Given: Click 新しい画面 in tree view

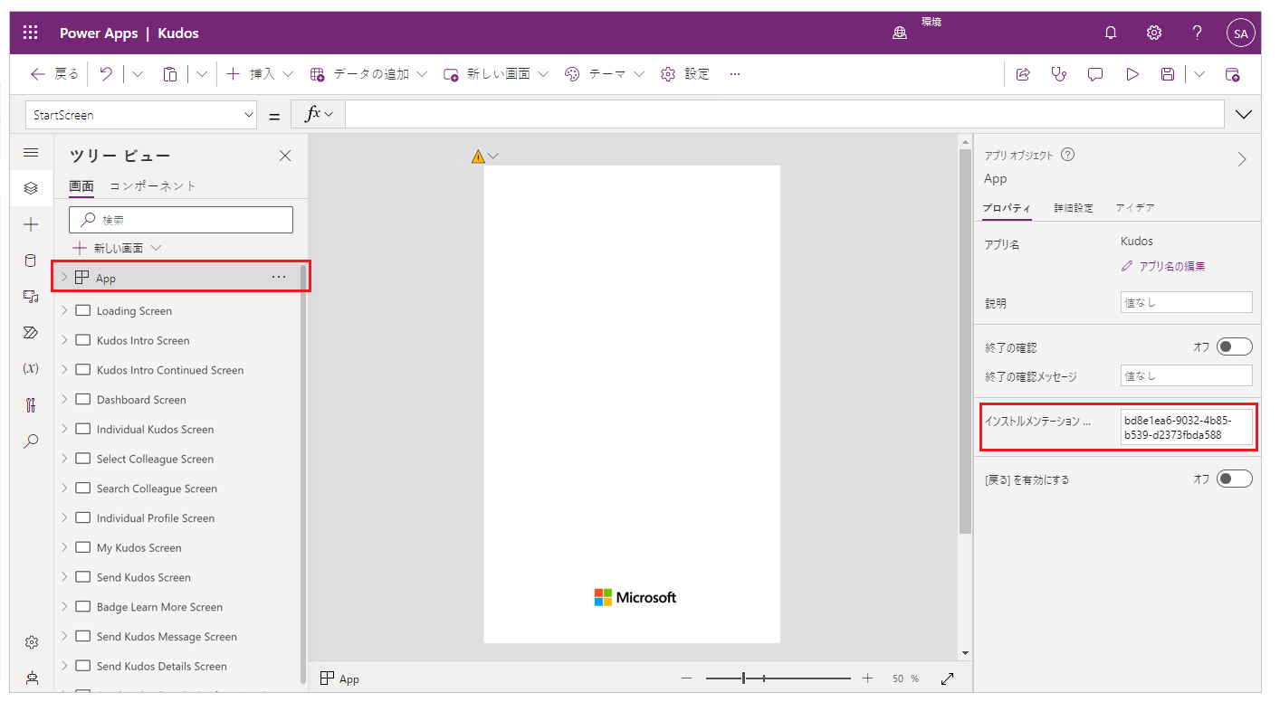Looking at the screenshot, I should click(117, 248).
